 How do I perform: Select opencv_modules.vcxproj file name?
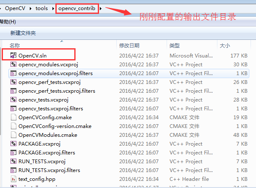[x=48, y=65]
